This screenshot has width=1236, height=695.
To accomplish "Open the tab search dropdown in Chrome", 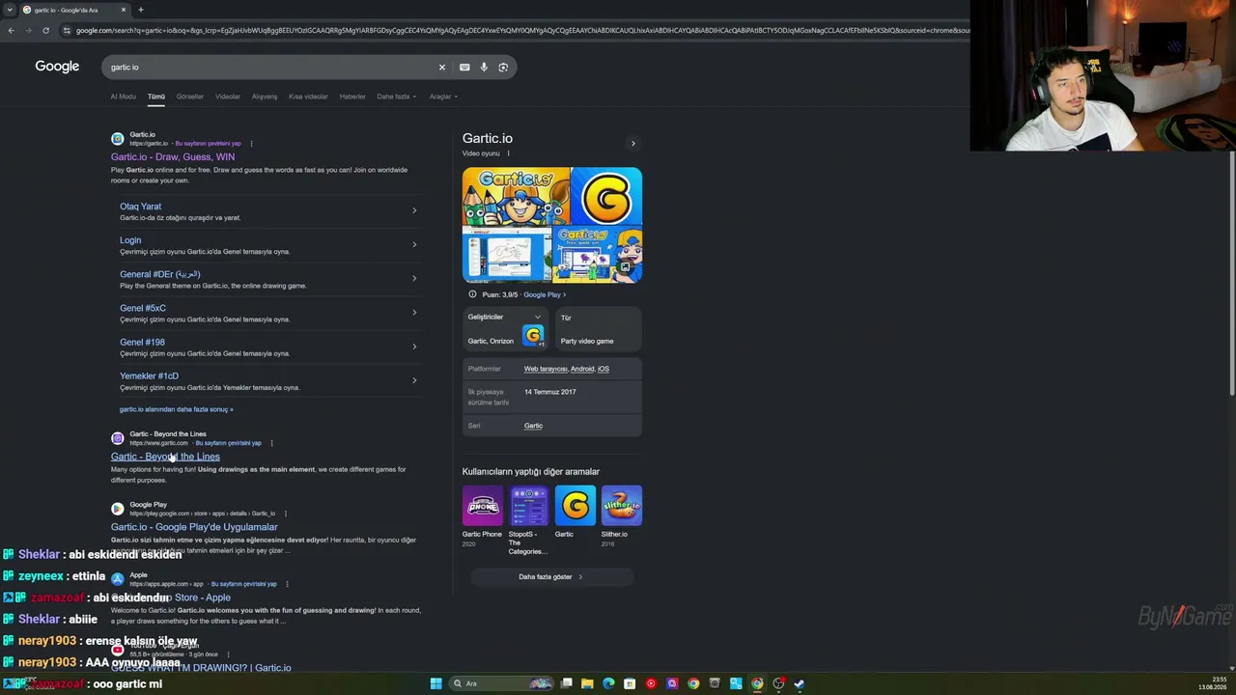I will [9, 10].
